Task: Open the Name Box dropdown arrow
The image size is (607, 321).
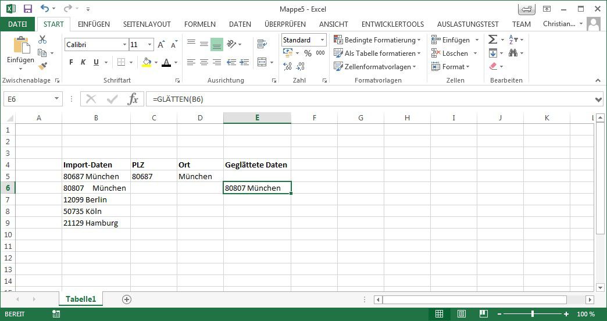Action: (56, 99)
